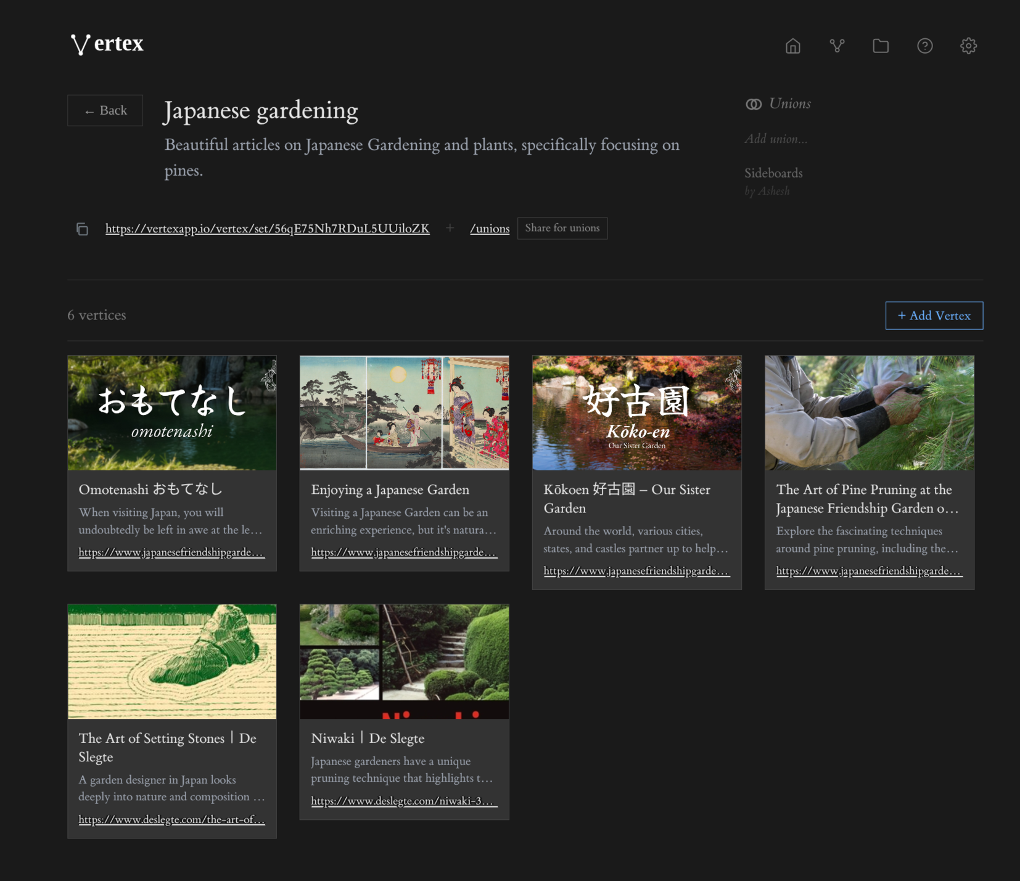Follow the URL under Omotenashi card
Screen dimensions: 1020x881
[x=172, y=552]
